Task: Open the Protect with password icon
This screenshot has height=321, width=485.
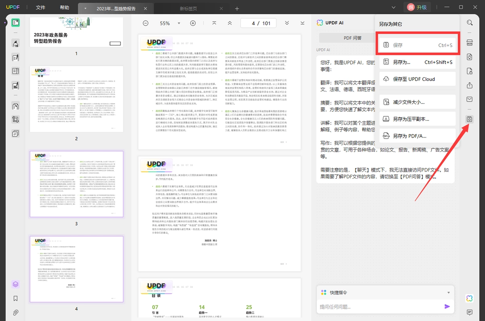Action: 470,72
